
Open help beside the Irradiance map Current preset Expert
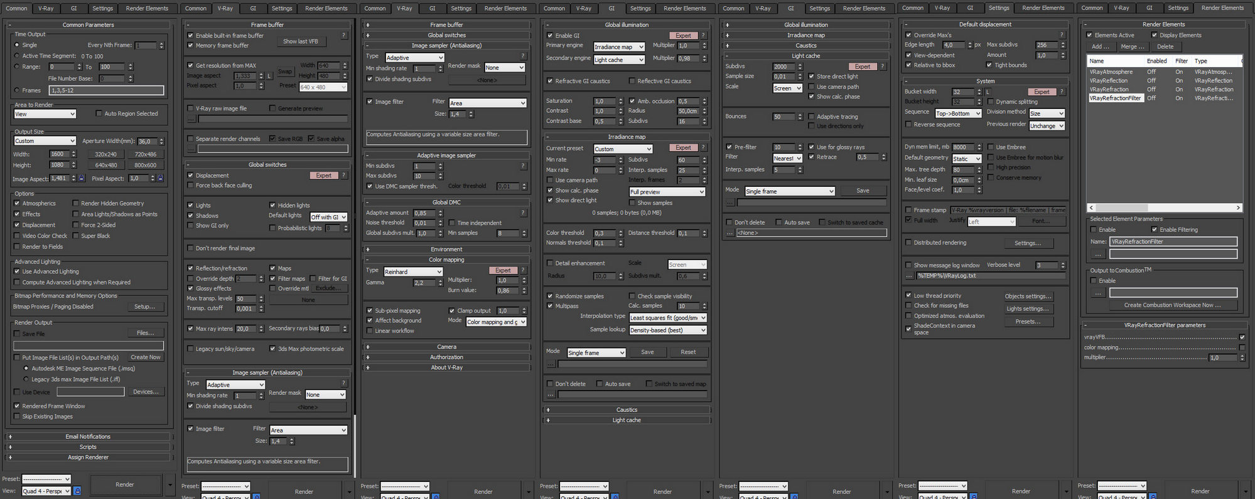(x=703, y=148)
